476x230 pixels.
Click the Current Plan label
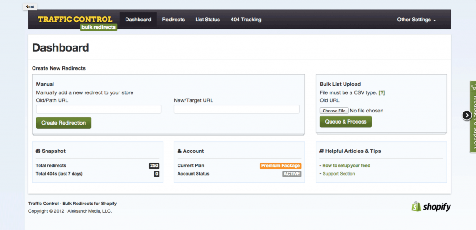[x=191, y=166]
